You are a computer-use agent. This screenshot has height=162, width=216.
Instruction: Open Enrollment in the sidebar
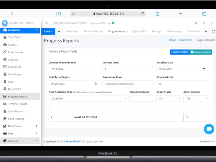20,67
